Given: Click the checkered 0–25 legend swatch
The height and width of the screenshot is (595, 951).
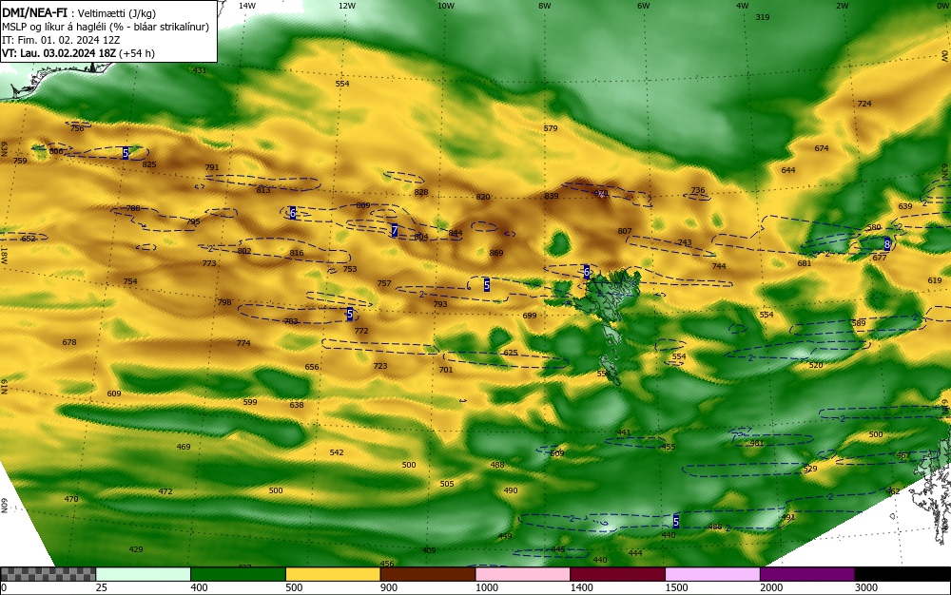Looking at the screenshot, I should click(x=48, y=574).
